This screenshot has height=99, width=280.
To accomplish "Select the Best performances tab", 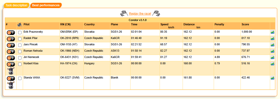I will (x=46, y=5).
